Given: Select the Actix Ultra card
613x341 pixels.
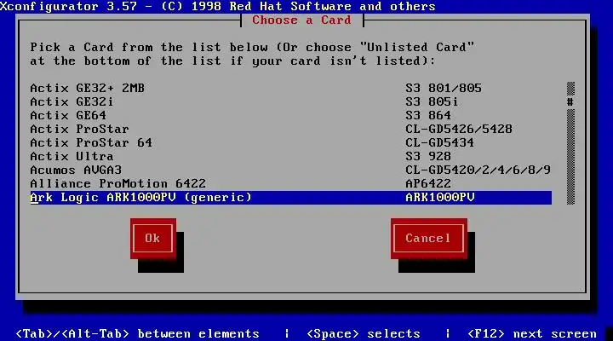Looking at the screenshot, I should (x=291, y=156).
